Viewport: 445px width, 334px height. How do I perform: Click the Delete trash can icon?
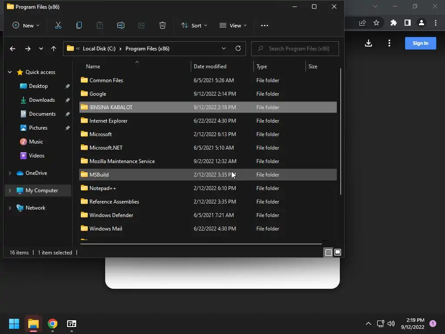point(163,26)
